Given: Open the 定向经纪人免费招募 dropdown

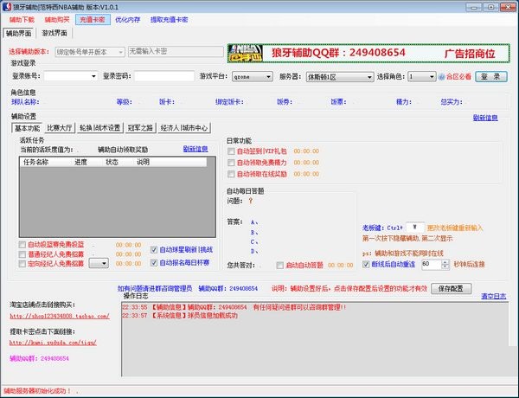Looking at the screenshot, I should 99,264.
